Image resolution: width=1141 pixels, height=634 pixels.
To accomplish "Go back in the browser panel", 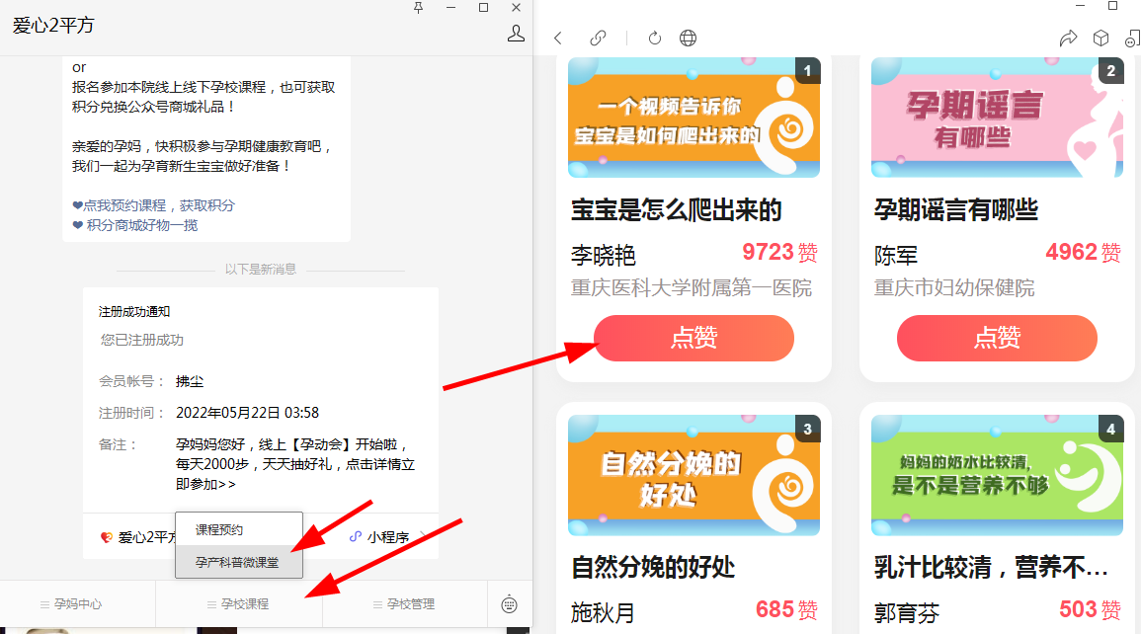I will pos(558,38).
